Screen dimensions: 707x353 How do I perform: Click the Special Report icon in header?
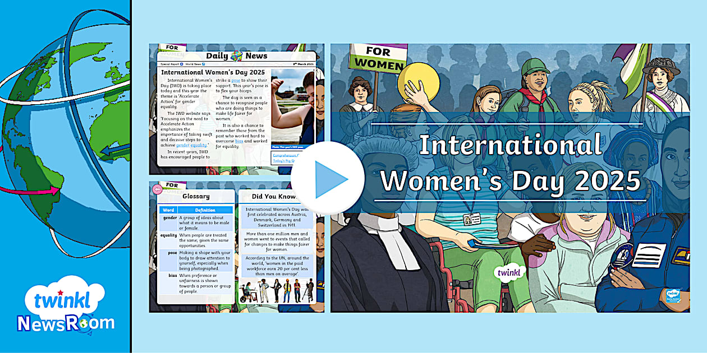coord(182,64)
